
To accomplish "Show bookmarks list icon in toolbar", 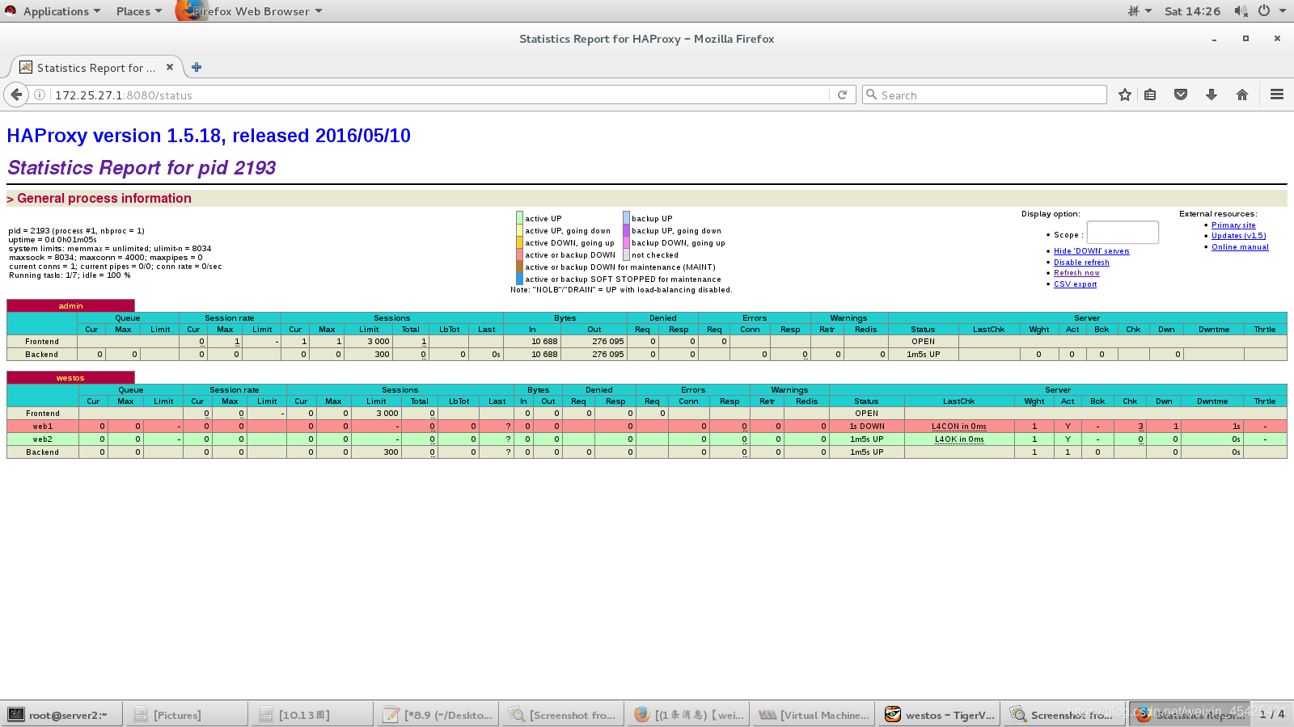I will click(x=1150, y=95).
